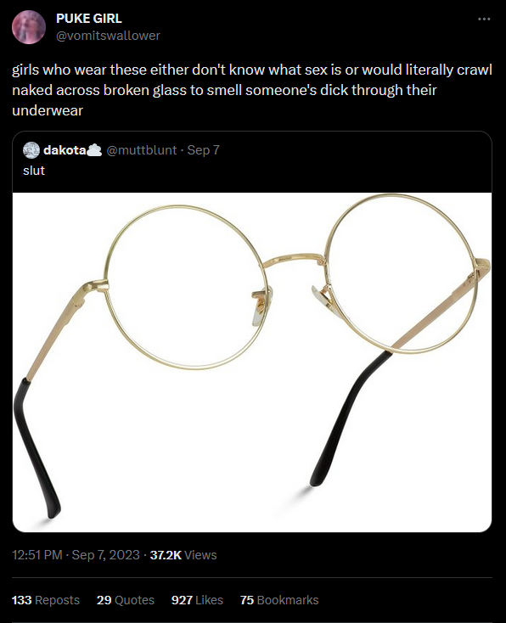Enlarge the round gold glasses image
Screen dimensions: 506x623
pyautogui.click(x=252, y=362)
